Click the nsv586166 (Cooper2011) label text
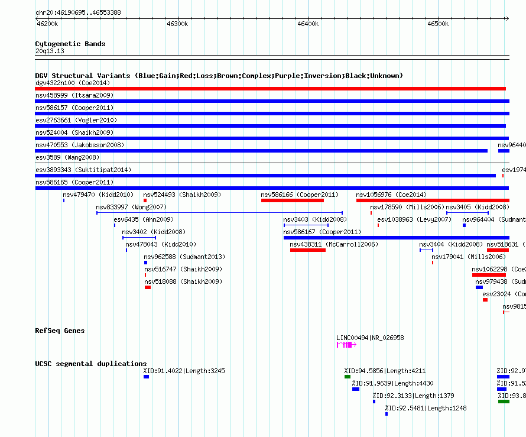This screenshot has height=437, width=526. point(300,195)
